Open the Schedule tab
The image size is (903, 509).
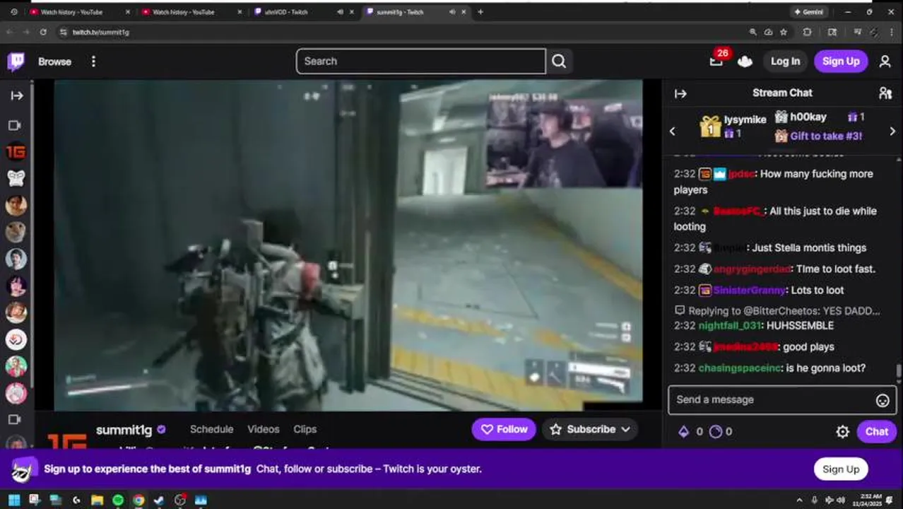click(x=211, y=429)
